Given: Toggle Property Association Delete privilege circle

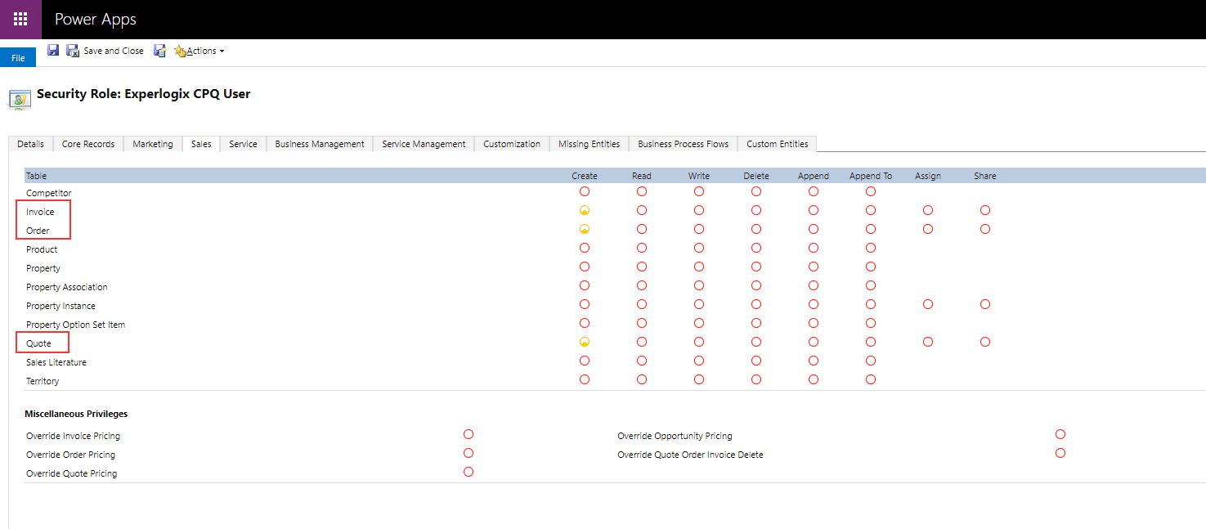Looking at the screenshot, I should [756, 285].
